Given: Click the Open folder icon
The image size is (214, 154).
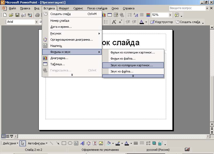Looking at the screenshot, I should pos(11,15).
